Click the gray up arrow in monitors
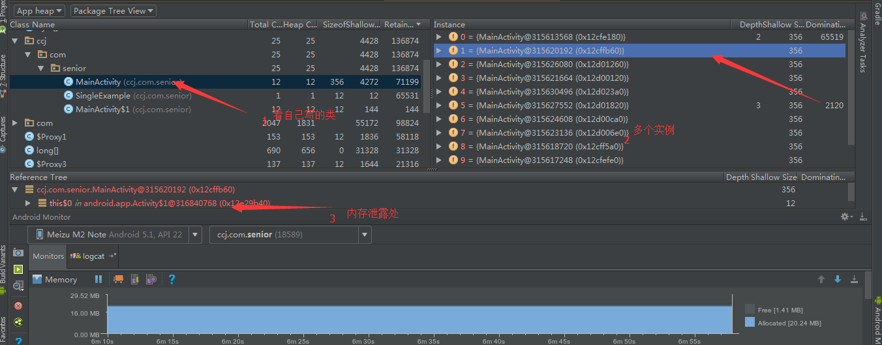The image size is (882, 345). point(821,279)
